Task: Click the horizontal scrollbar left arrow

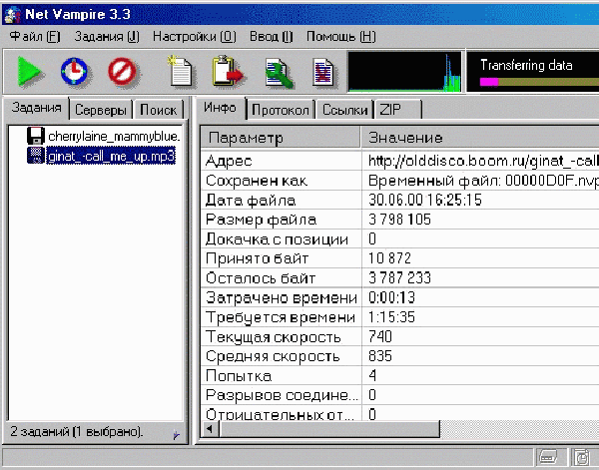Action: coord(210,428)
